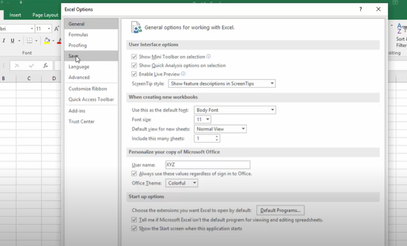Click the Sort & Filter icon

point(401,36)
